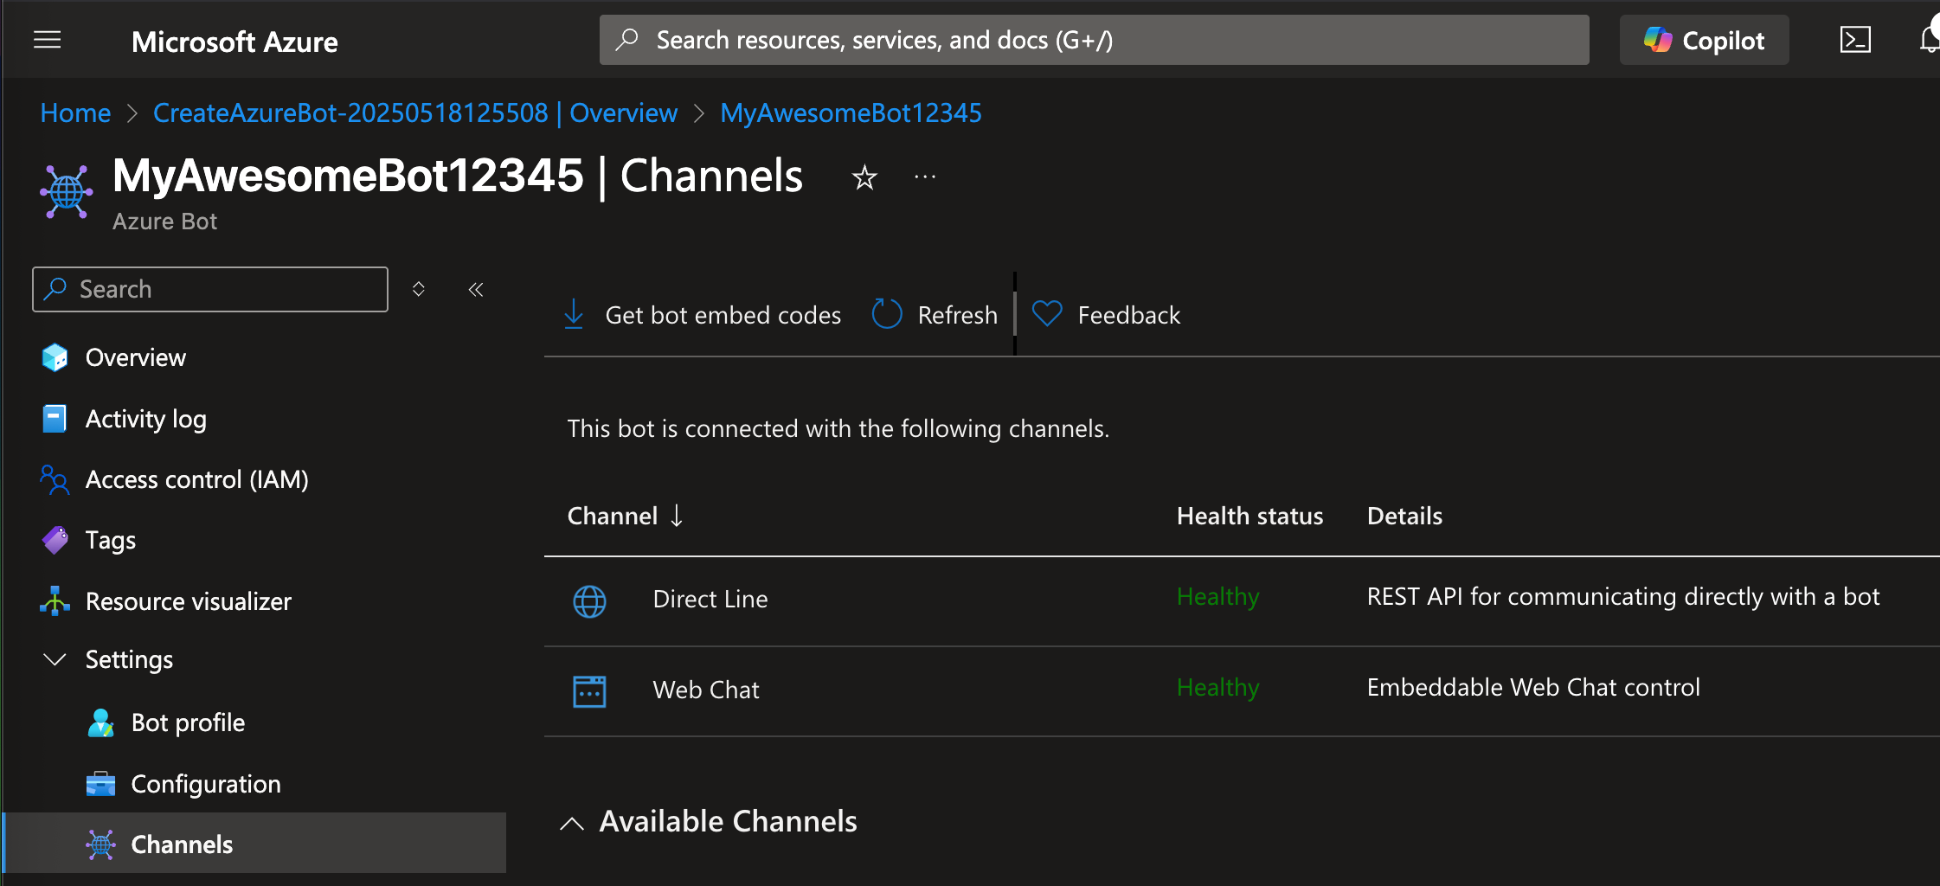The image size is (1940, 886).
Task: Click the Channel column sort arrow
Action: click(x=677, y=516)
